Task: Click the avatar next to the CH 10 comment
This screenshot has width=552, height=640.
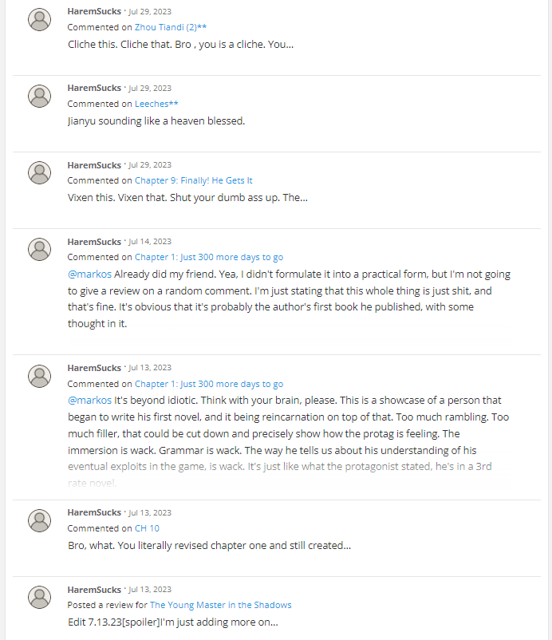Action: [40, 520]
